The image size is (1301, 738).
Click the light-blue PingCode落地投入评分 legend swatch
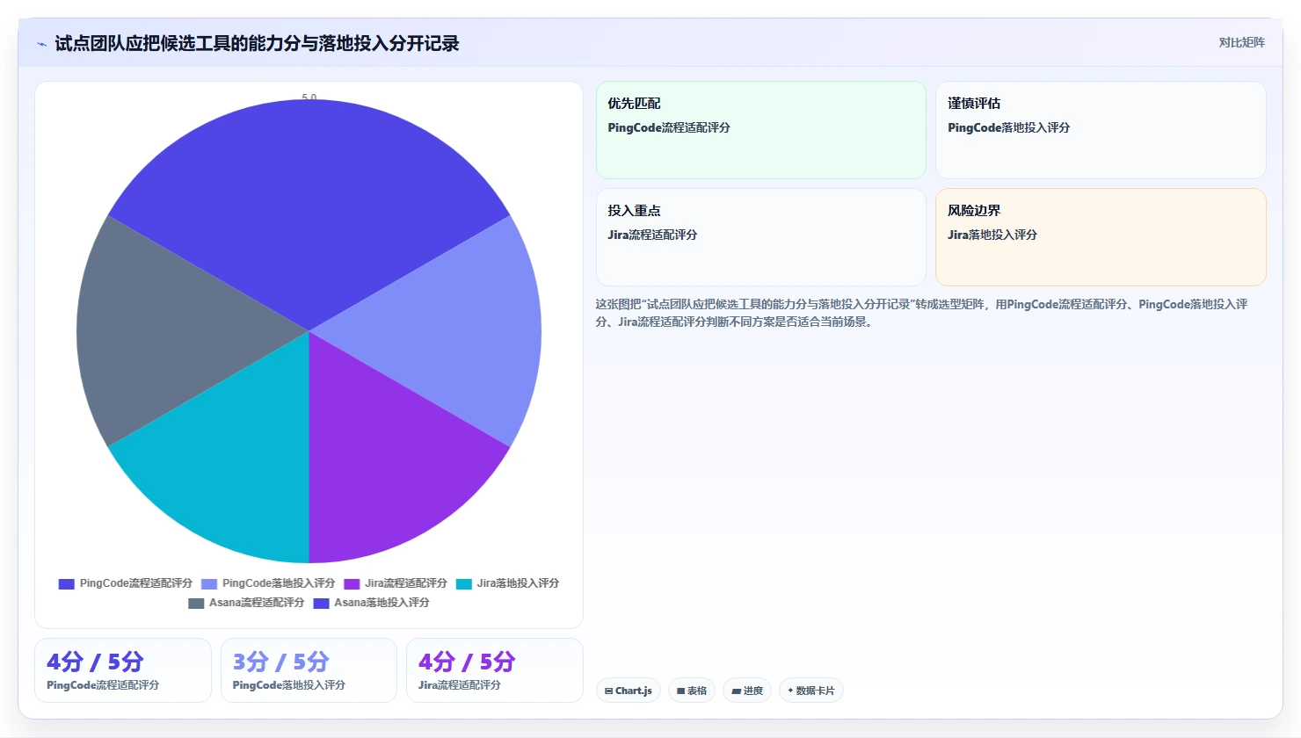(x=209, y=584)
